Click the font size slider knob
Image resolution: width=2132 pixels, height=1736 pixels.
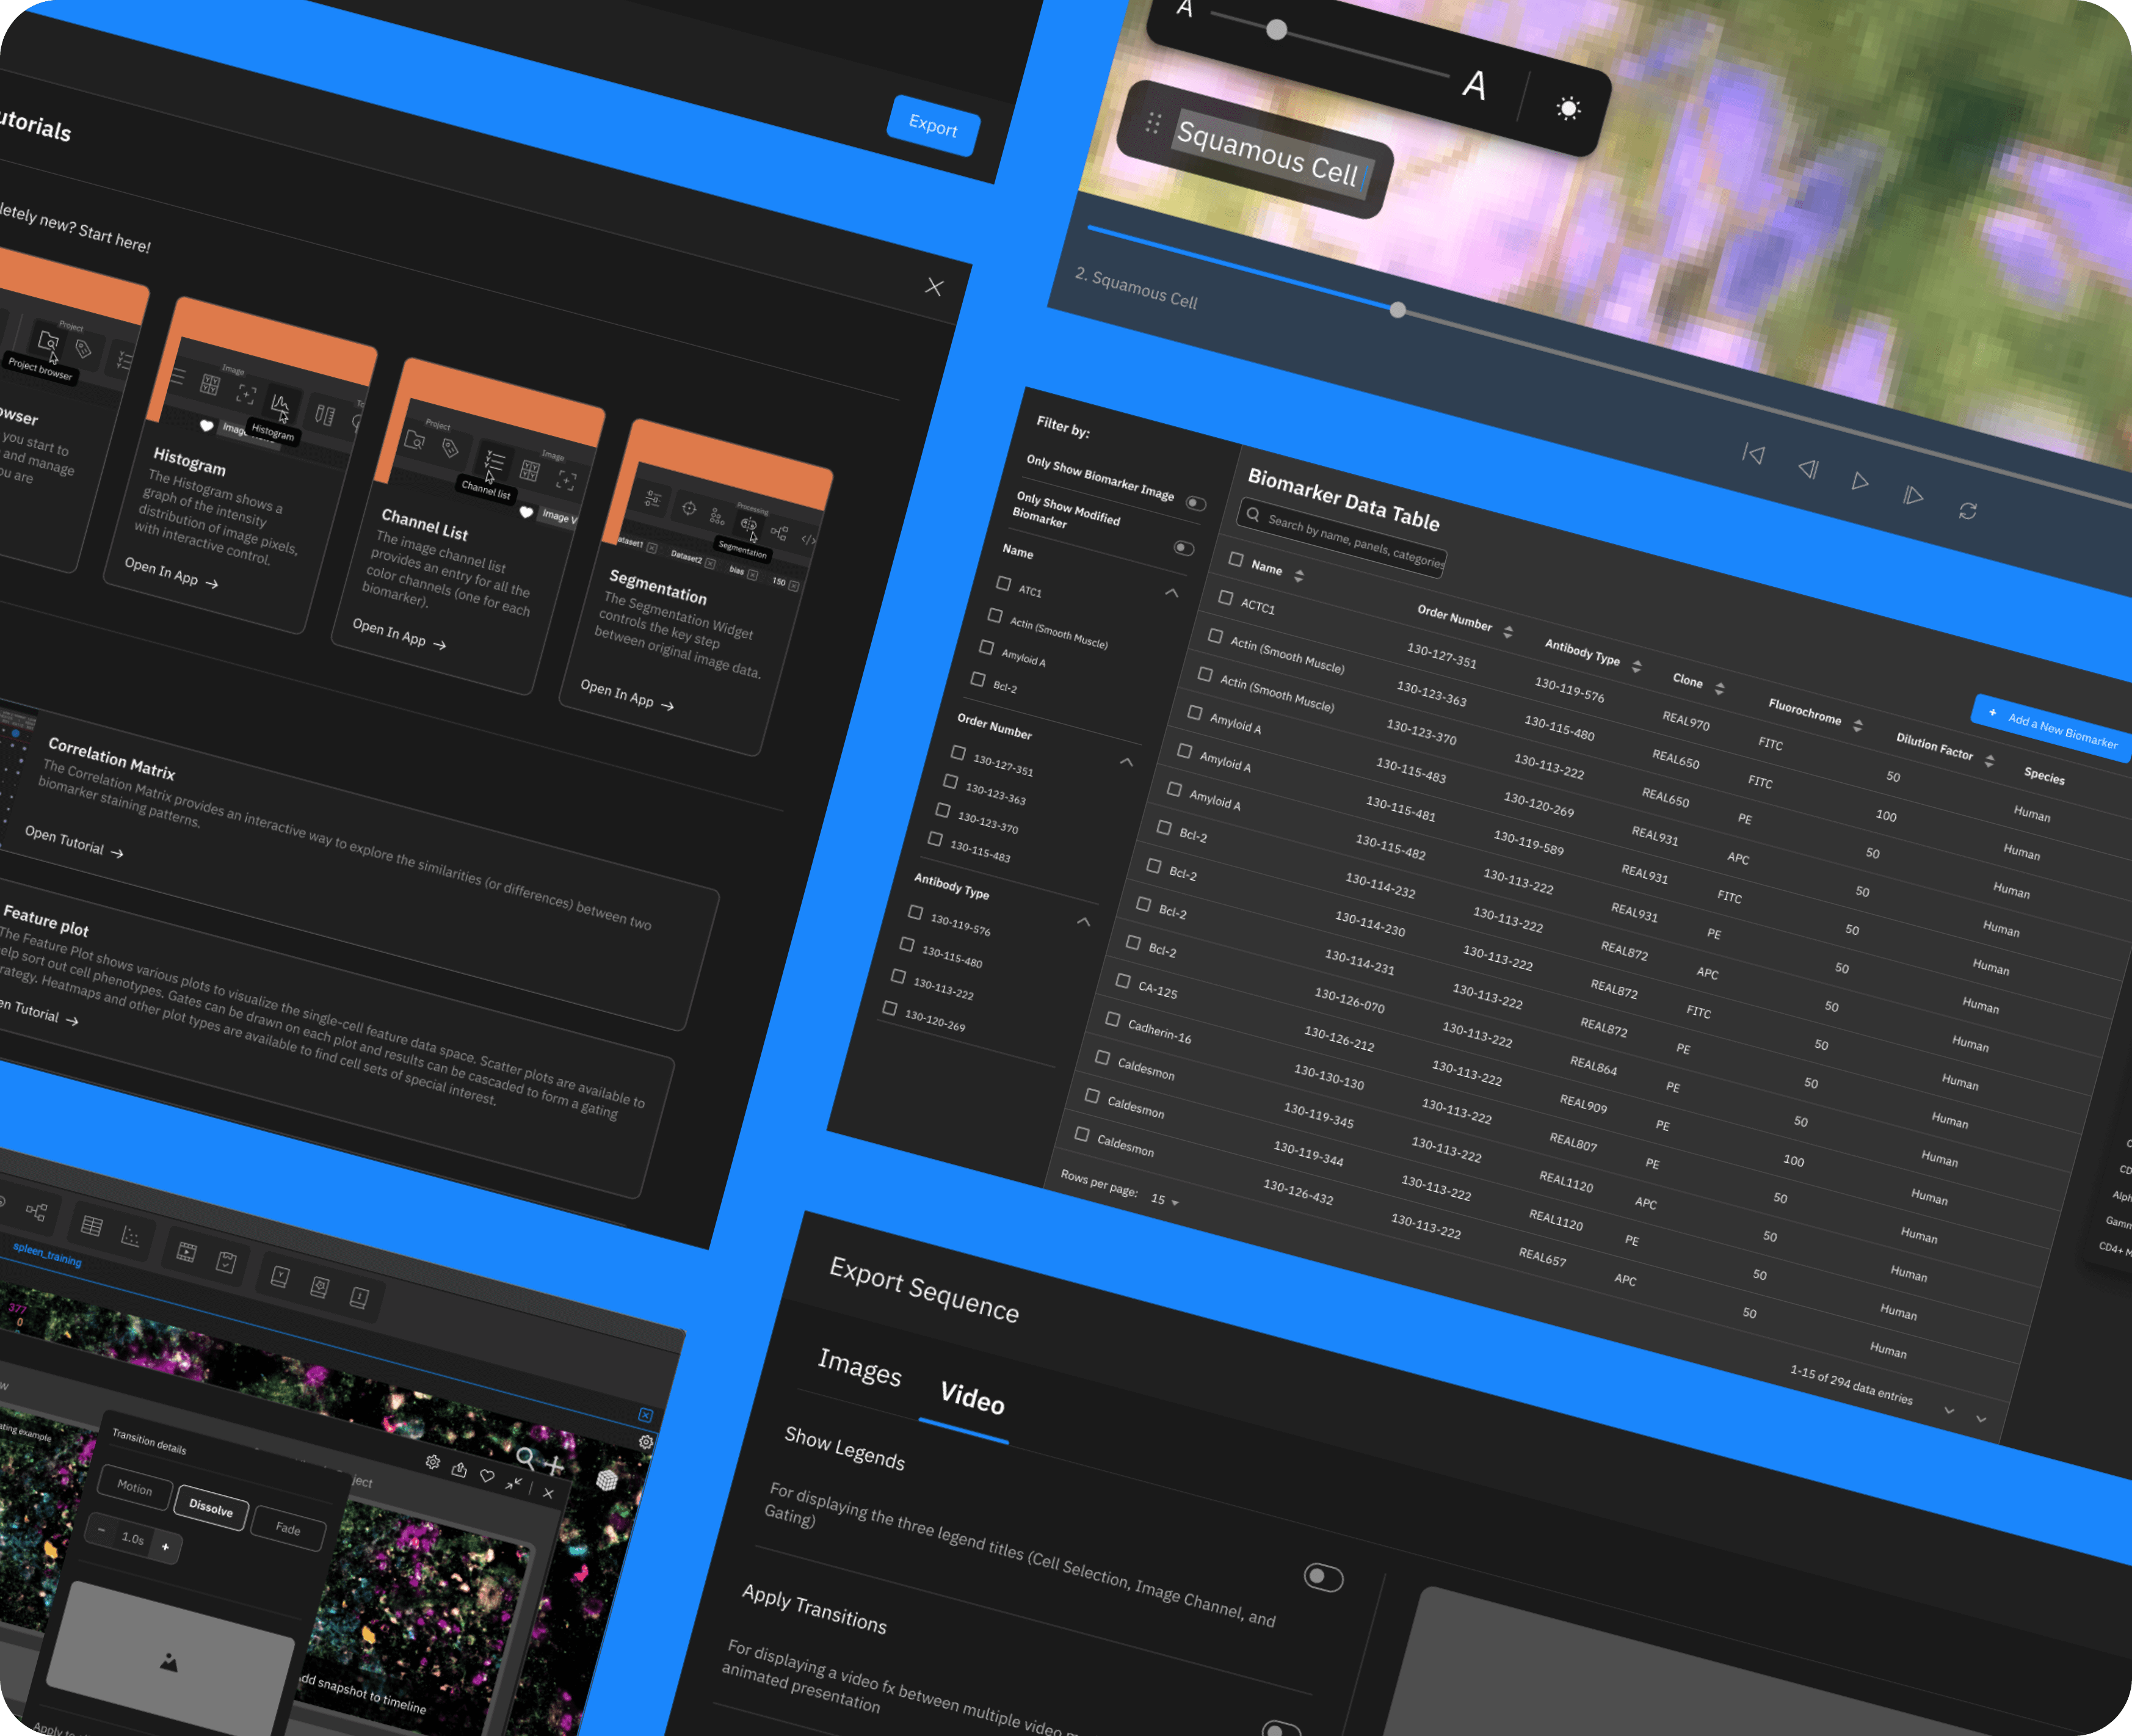click(x=1276, y=30)
